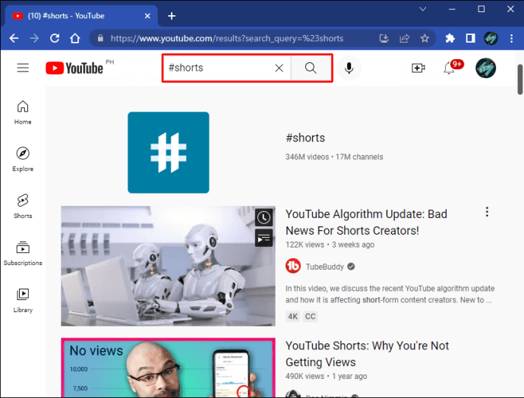Click the '346M videos • 17M channels' text

tap(334, 156)
